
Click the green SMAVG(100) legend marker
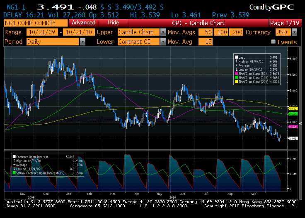pyautogui.click(x=236, y=77)
